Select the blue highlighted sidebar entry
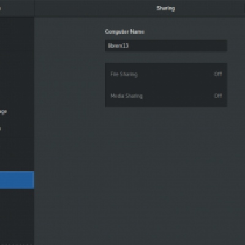Image resolution: width=245 pixels, height=245 pixels. coord(17,180)
